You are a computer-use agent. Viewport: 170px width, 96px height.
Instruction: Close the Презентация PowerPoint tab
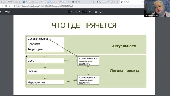(118, 2)
